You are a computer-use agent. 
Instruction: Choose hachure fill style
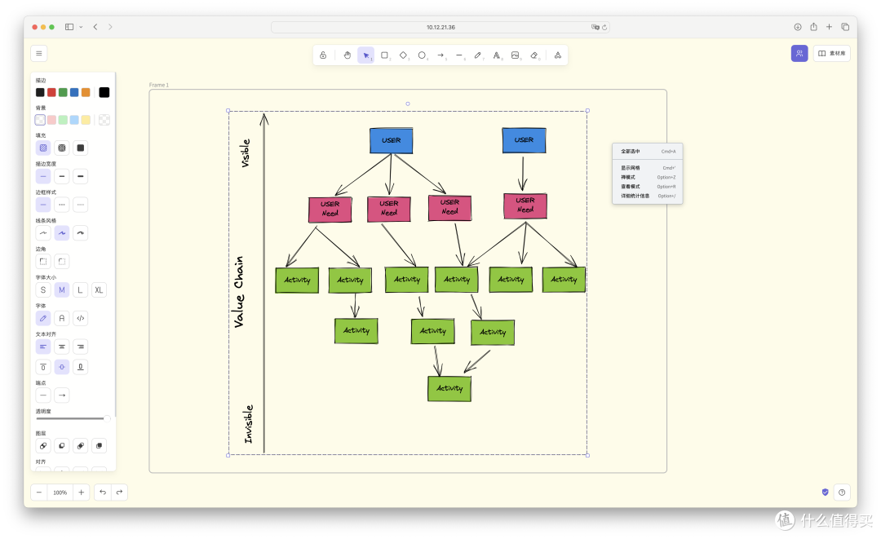coord(43,148)
